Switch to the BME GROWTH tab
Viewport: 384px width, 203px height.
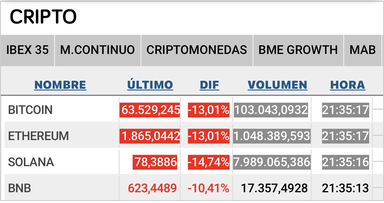298,50
